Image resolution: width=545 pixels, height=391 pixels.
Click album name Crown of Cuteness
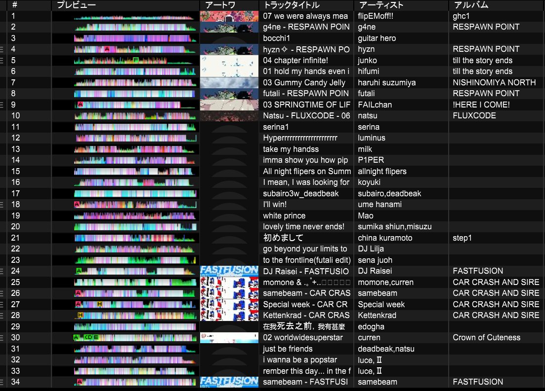[x=487, y=338]
